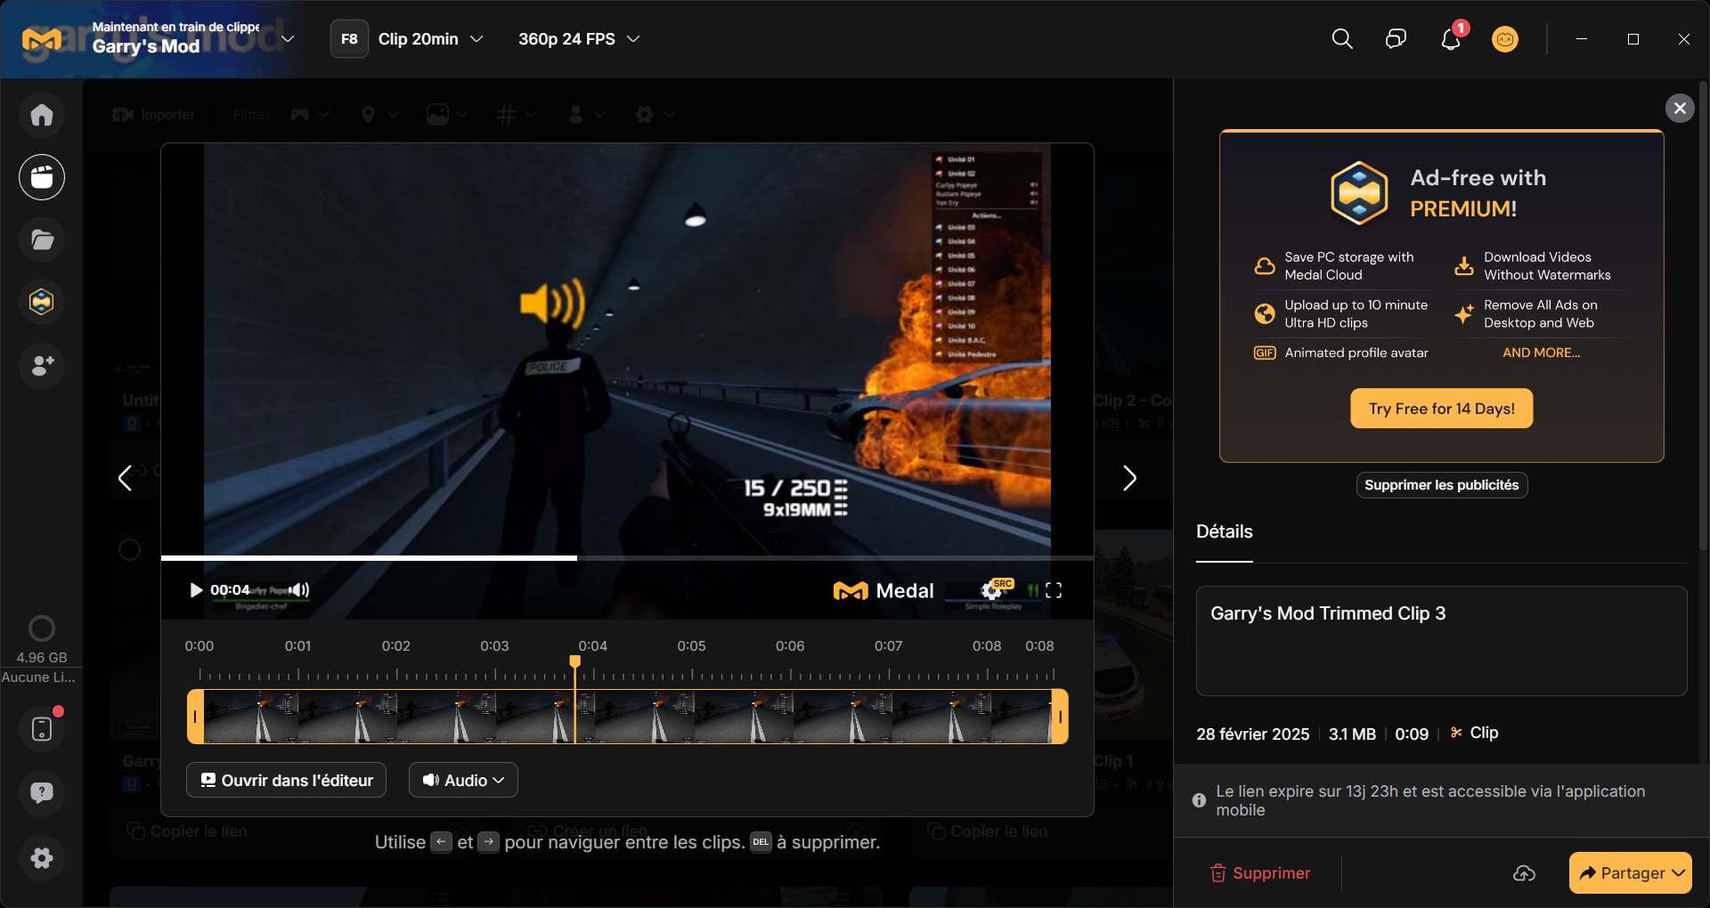Open the user profile avatar

point(1505,39)
